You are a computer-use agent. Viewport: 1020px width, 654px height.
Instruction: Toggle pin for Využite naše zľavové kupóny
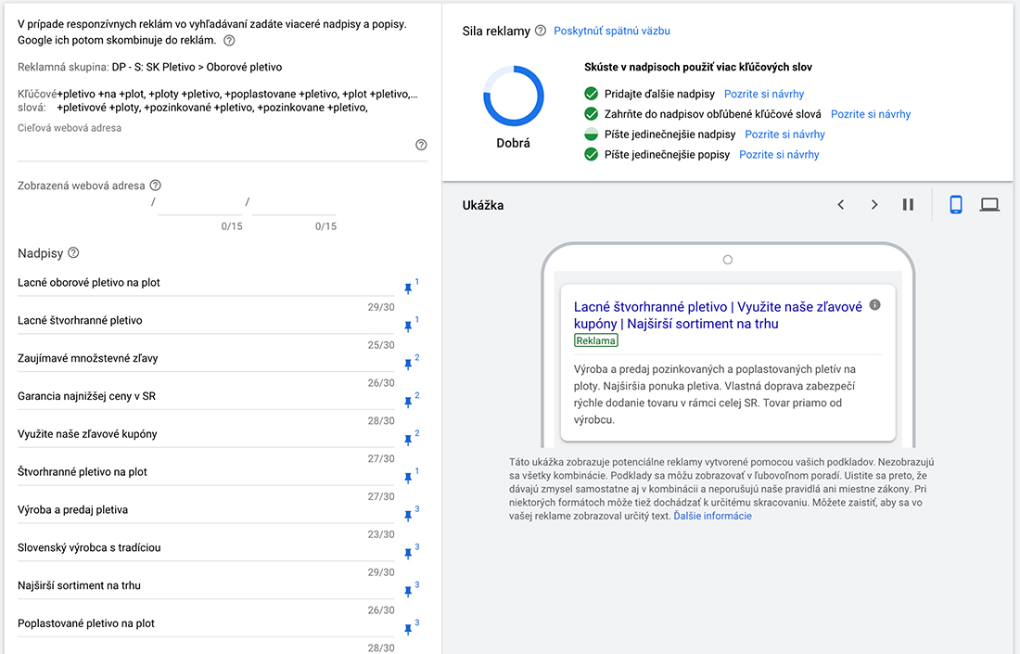coord(409,440)
